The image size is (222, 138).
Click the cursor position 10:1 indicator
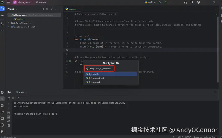click(x=173, y=137)
